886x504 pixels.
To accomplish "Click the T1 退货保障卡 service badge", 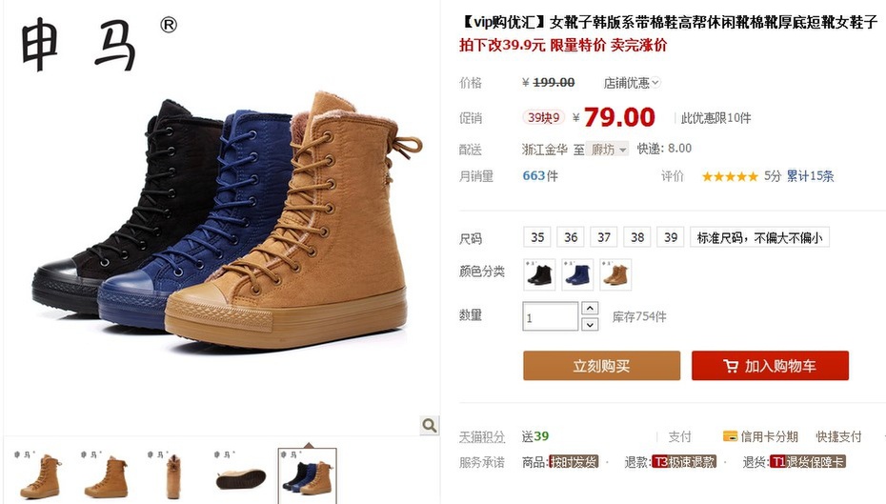I will coord(808,462).
